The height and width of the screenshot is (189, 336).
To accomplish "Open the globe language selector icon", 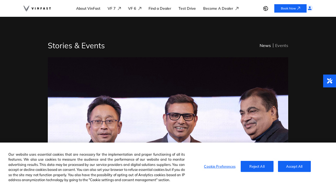I will 265,8.
